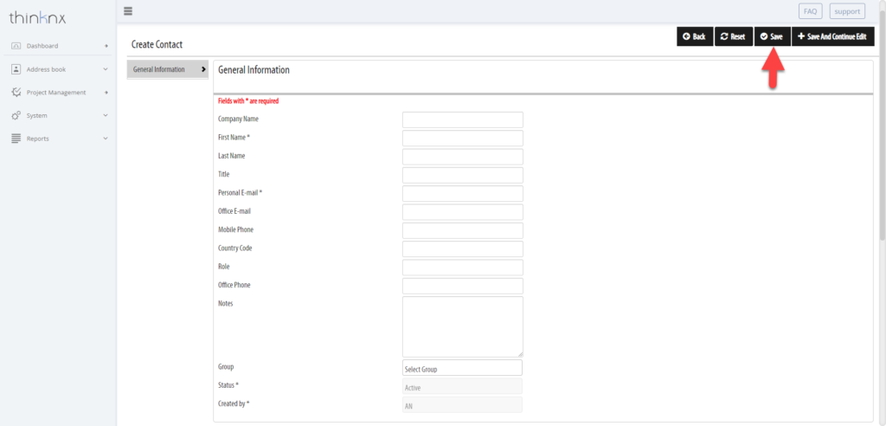Click the Project Management icon

click(16, 93)
